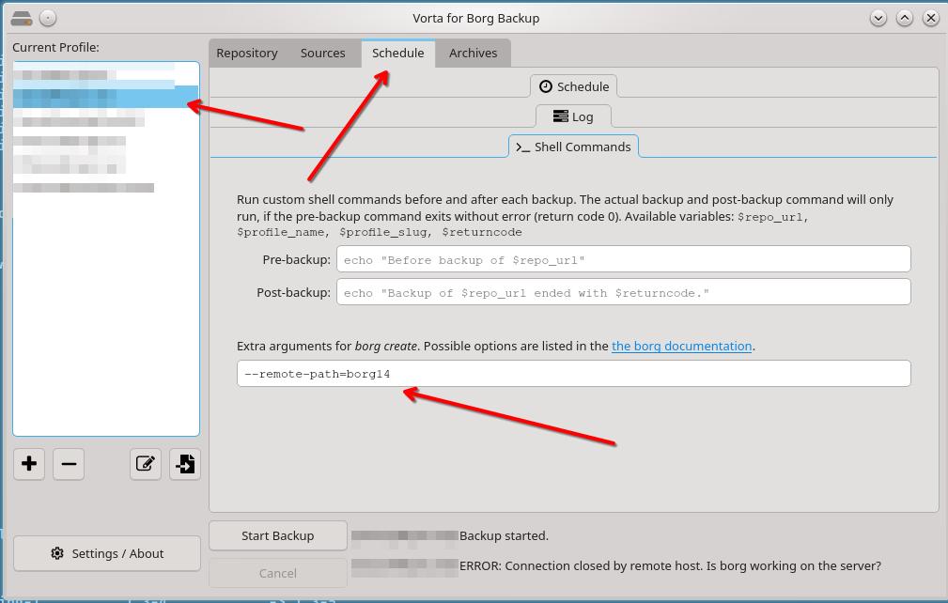Select the Schedule main tab

click(x=397, y=54)
